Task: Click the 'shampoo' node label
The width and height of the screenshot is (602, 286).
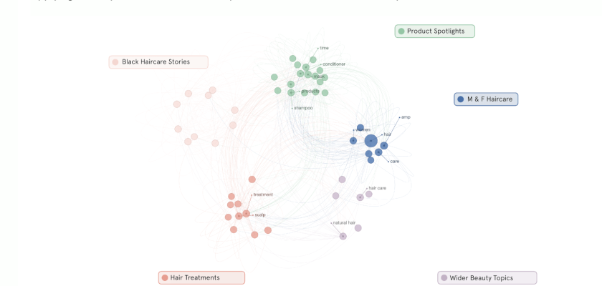Action: pos(304,108)
